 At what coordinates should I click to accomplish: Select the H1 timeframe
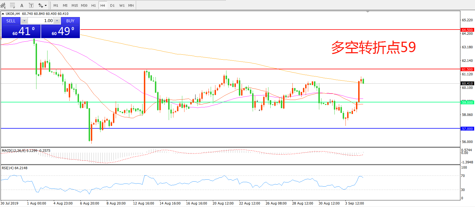[94, 5]
